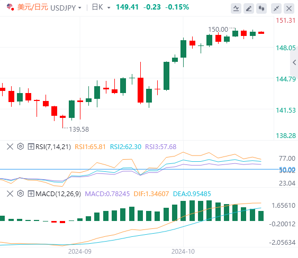Toggle the RSI panel plus box
Image resolution: width=298 pixels, height=258 pixels.
[x=31, y=146]
